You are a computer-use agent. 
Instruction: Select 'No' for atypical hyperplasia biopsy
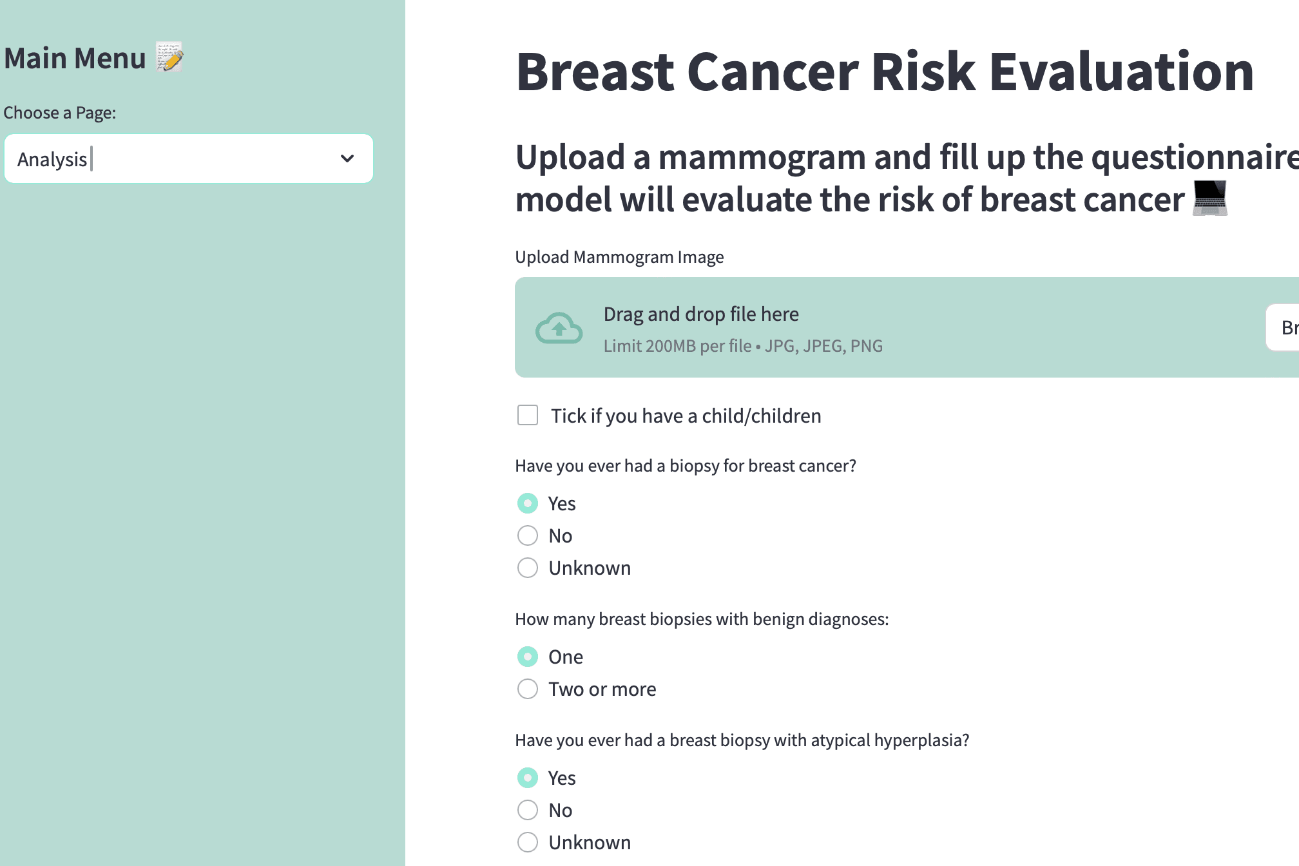[x=527, y=810]
